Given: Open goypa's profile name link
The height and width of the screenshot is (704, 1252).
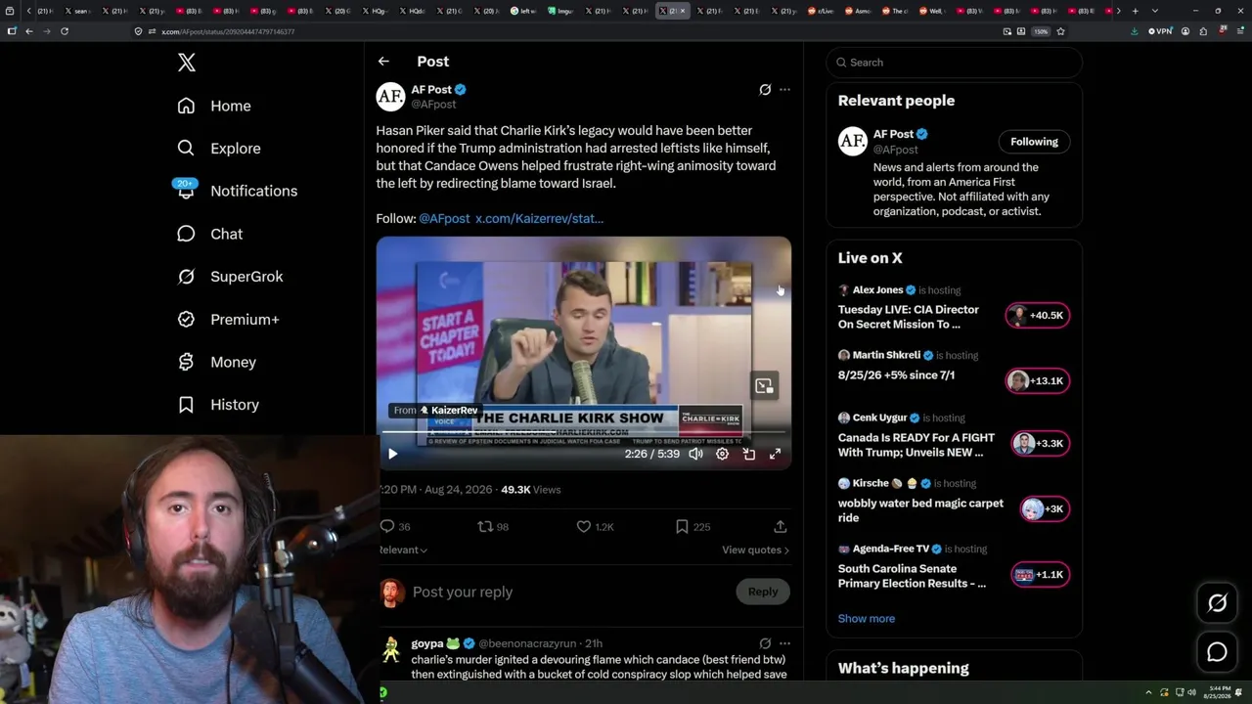Looking at the screenshot, I should [427, 643].
